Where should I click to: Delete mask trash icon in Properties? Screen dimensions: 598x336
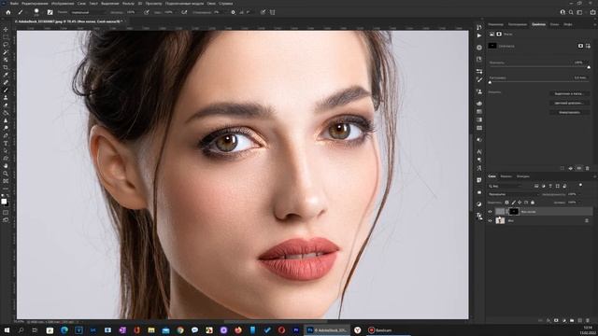click(x=588, y=168)
